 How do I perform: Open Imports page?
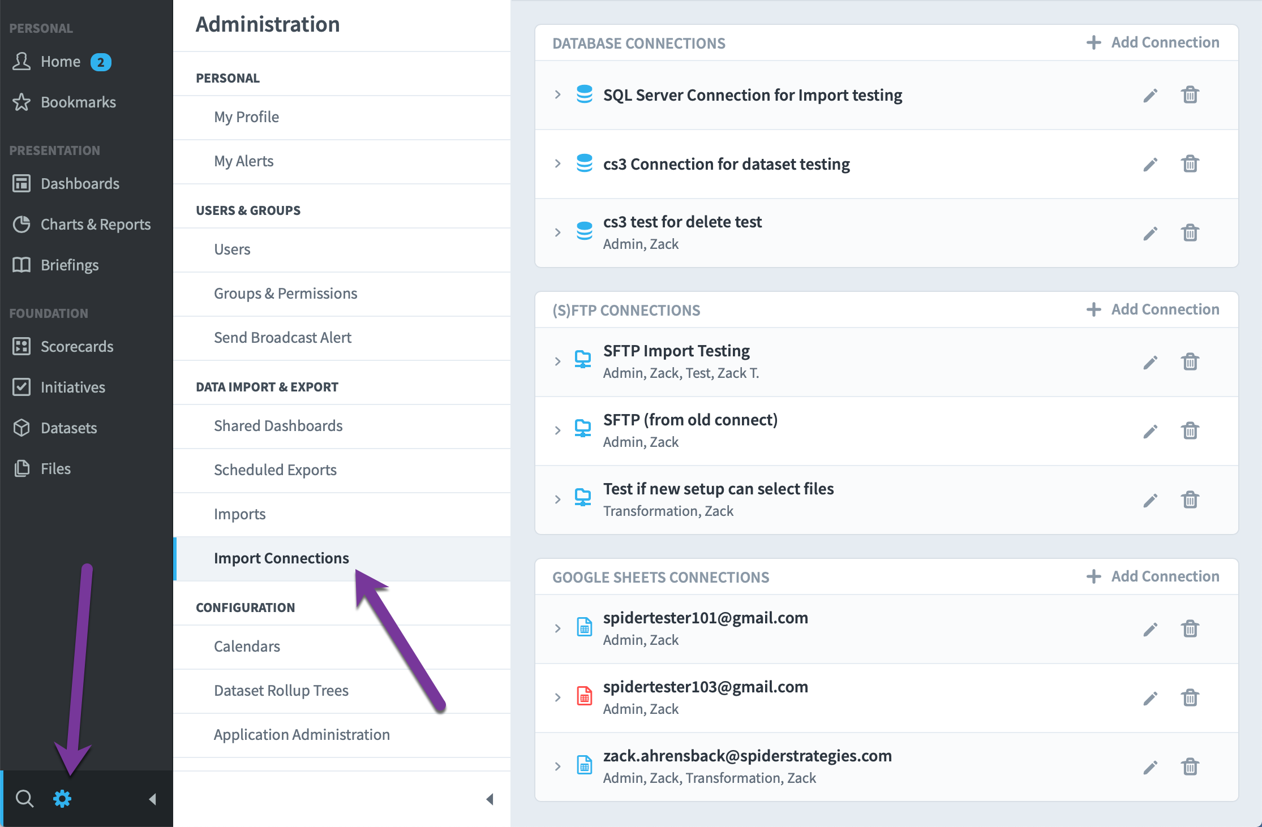[x=342, y=514]
